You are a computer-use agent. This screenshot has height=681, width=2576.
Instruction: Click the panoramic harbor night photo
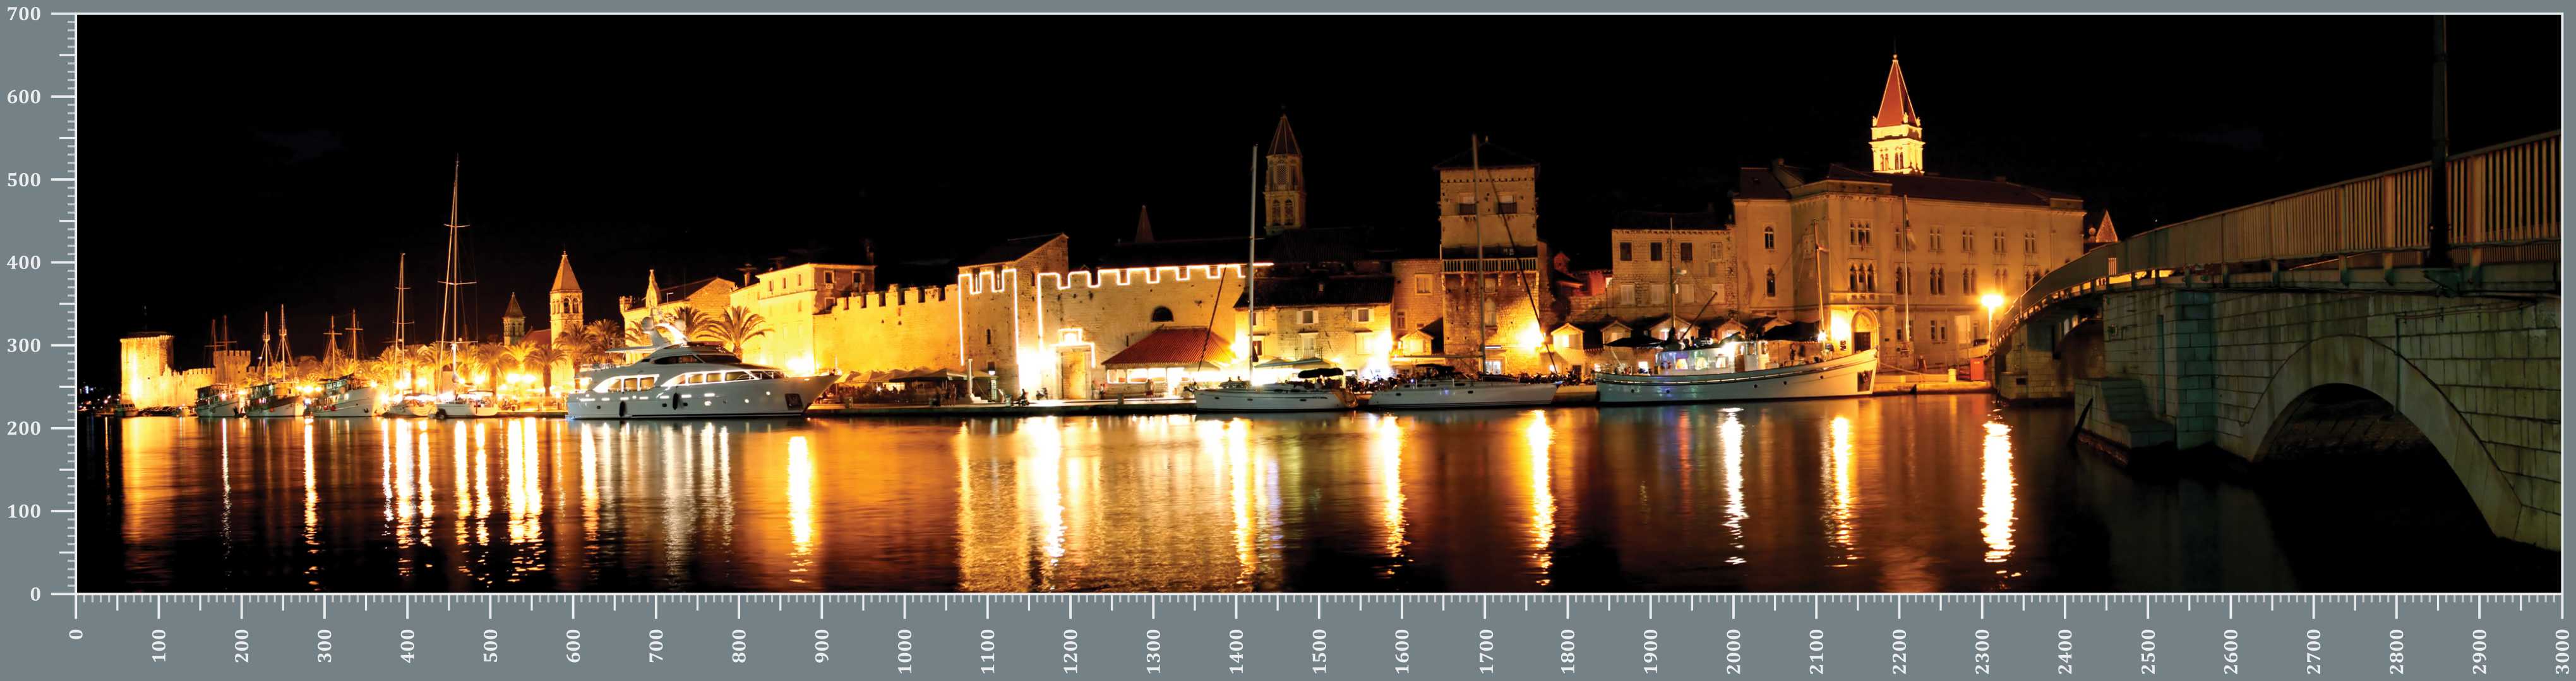pos(1319,304)
